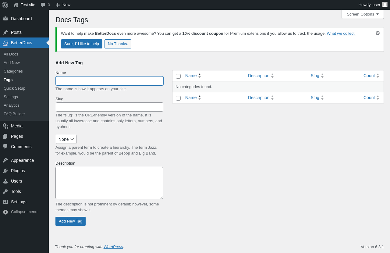Sort tags by Count column header
This screenshot has height=253, width=390.
pos(369,76)
